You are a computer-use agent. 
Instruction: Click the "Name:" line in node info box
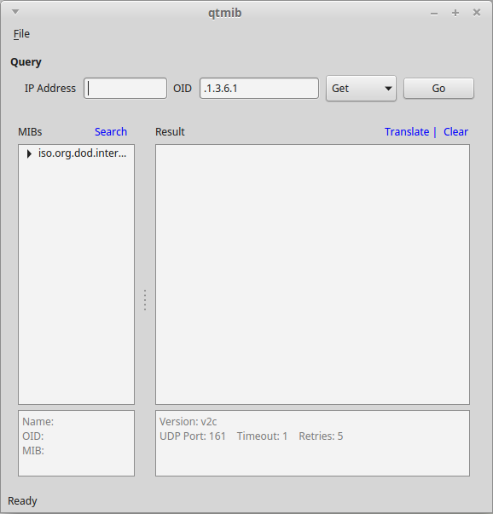point(38,422)
